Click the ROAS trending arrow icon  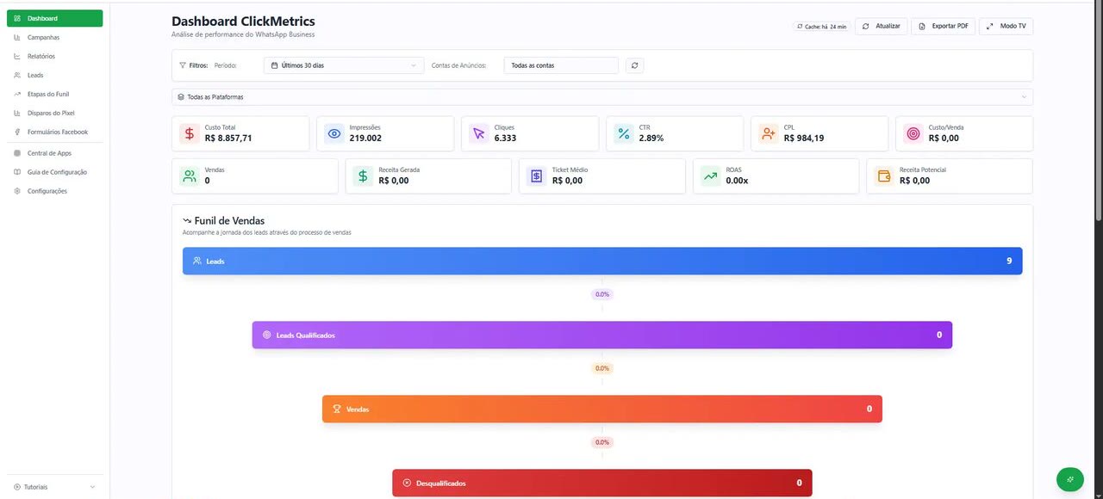(x=711, y=176)
